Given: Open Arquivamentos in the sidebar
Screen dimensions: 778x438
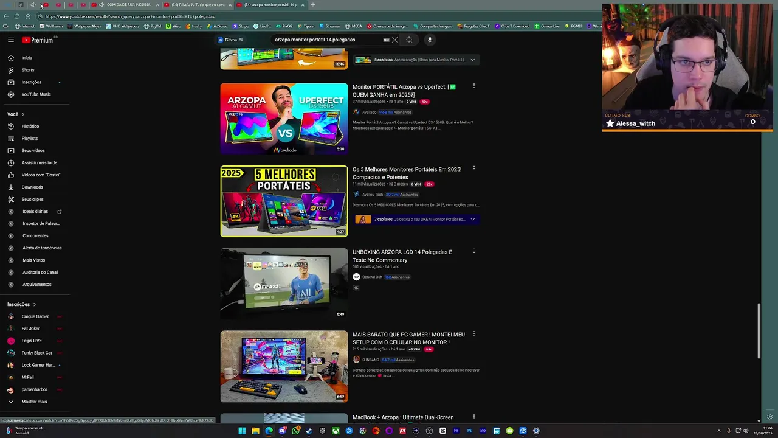Looking at the screenshot, I should tap(36, 284).
